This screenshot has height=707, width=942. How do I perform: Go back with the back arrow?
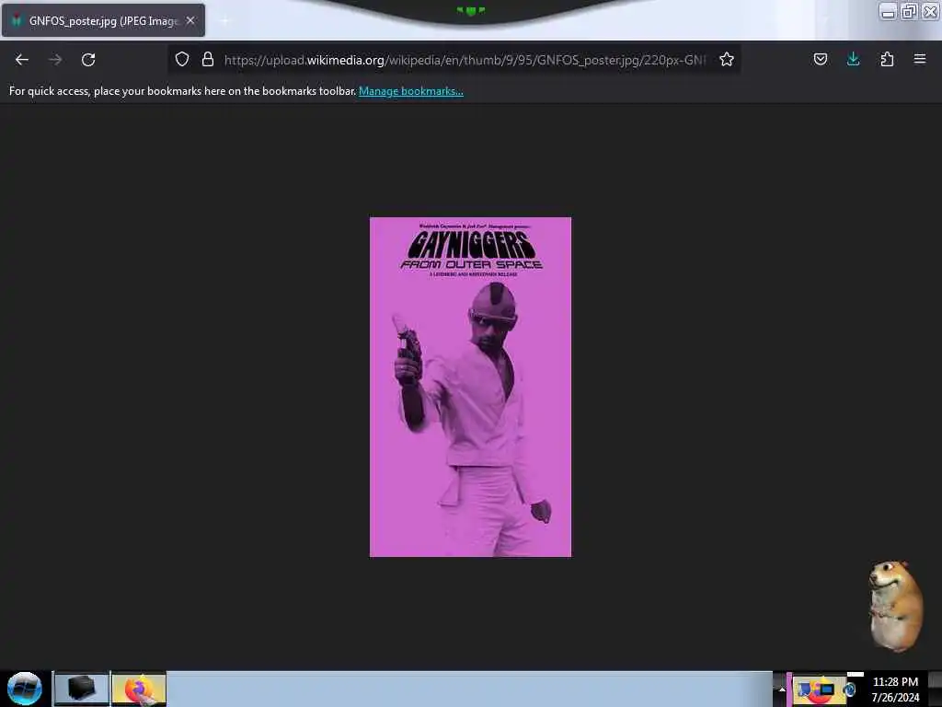pyautogui.click(x=22, y=60)
